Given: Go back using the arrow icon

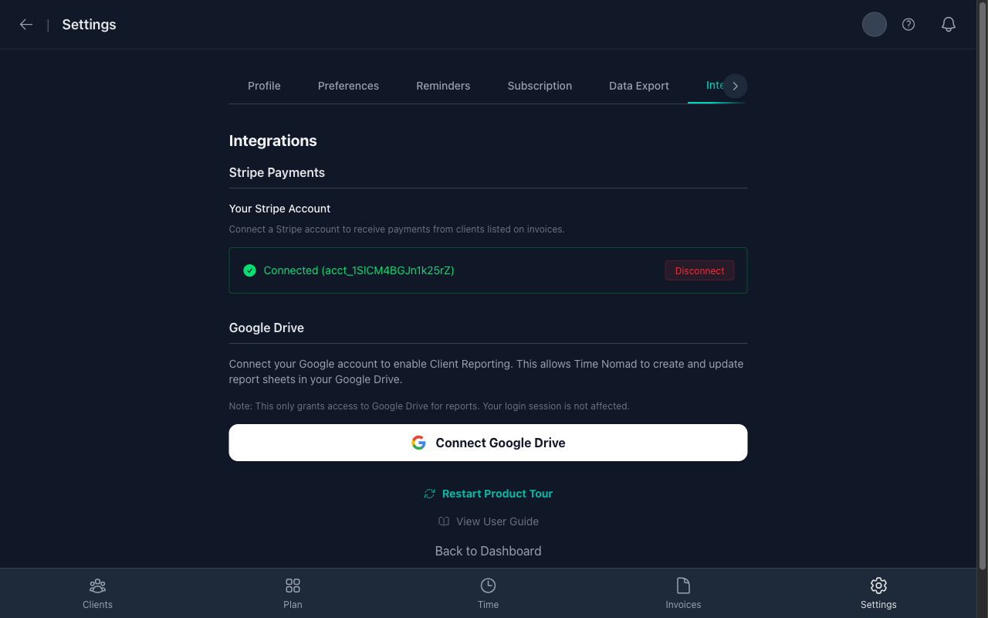Looking at the screenshot, I should (26, 24).
